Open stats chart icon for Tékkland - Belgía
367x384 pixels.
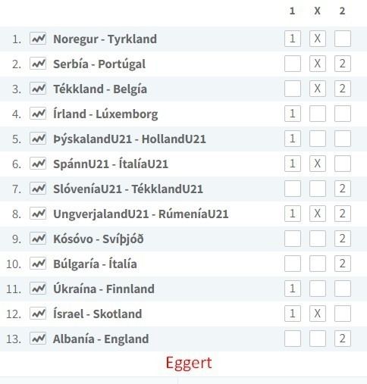38,89
